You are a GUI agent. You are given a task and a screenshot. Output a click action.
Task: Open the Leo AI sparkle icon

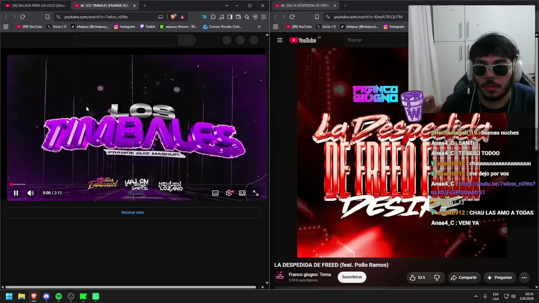(247, 17)
